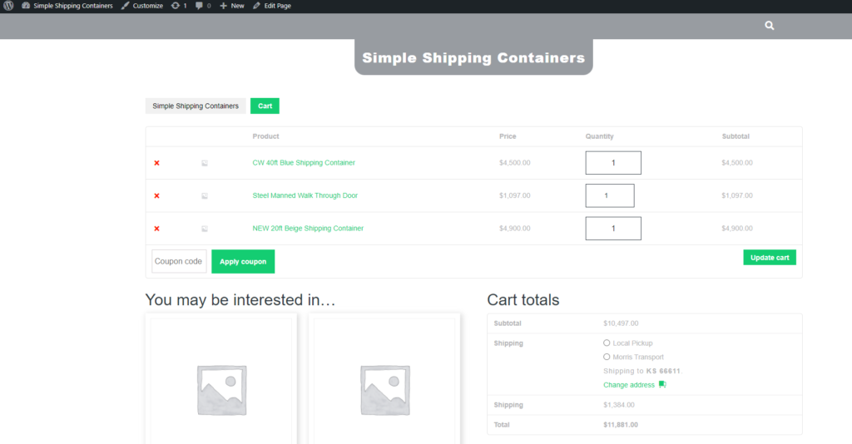Click the You may be interested in heading
This screenshot has width=852, height=444.
point(240,299)
